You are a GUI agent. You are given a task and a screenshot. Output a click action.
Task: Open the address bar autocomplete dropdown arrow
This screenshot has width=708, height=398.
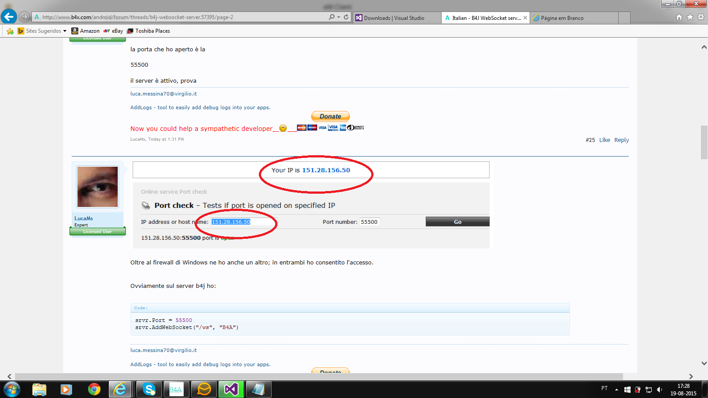(x=339, y=17)
